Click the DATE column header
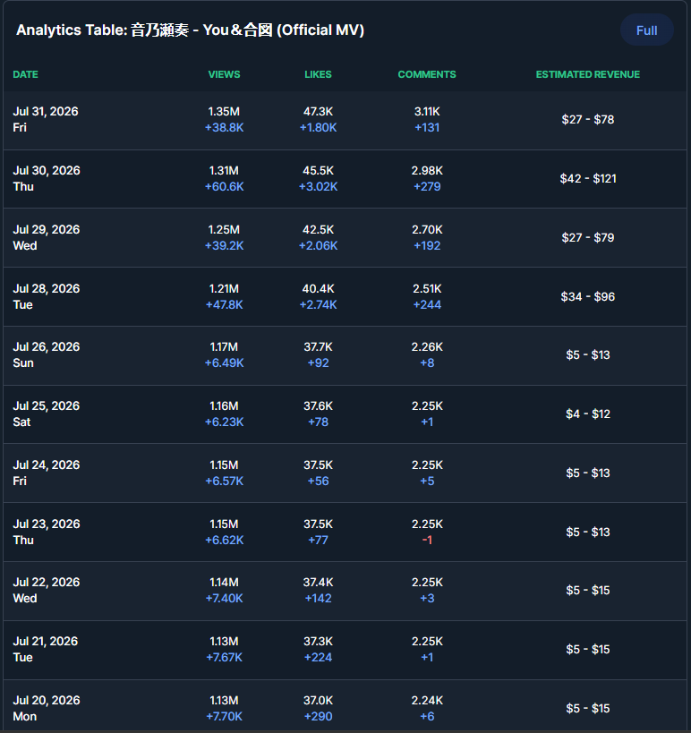The image size is (691, 733). coord(26,74)
